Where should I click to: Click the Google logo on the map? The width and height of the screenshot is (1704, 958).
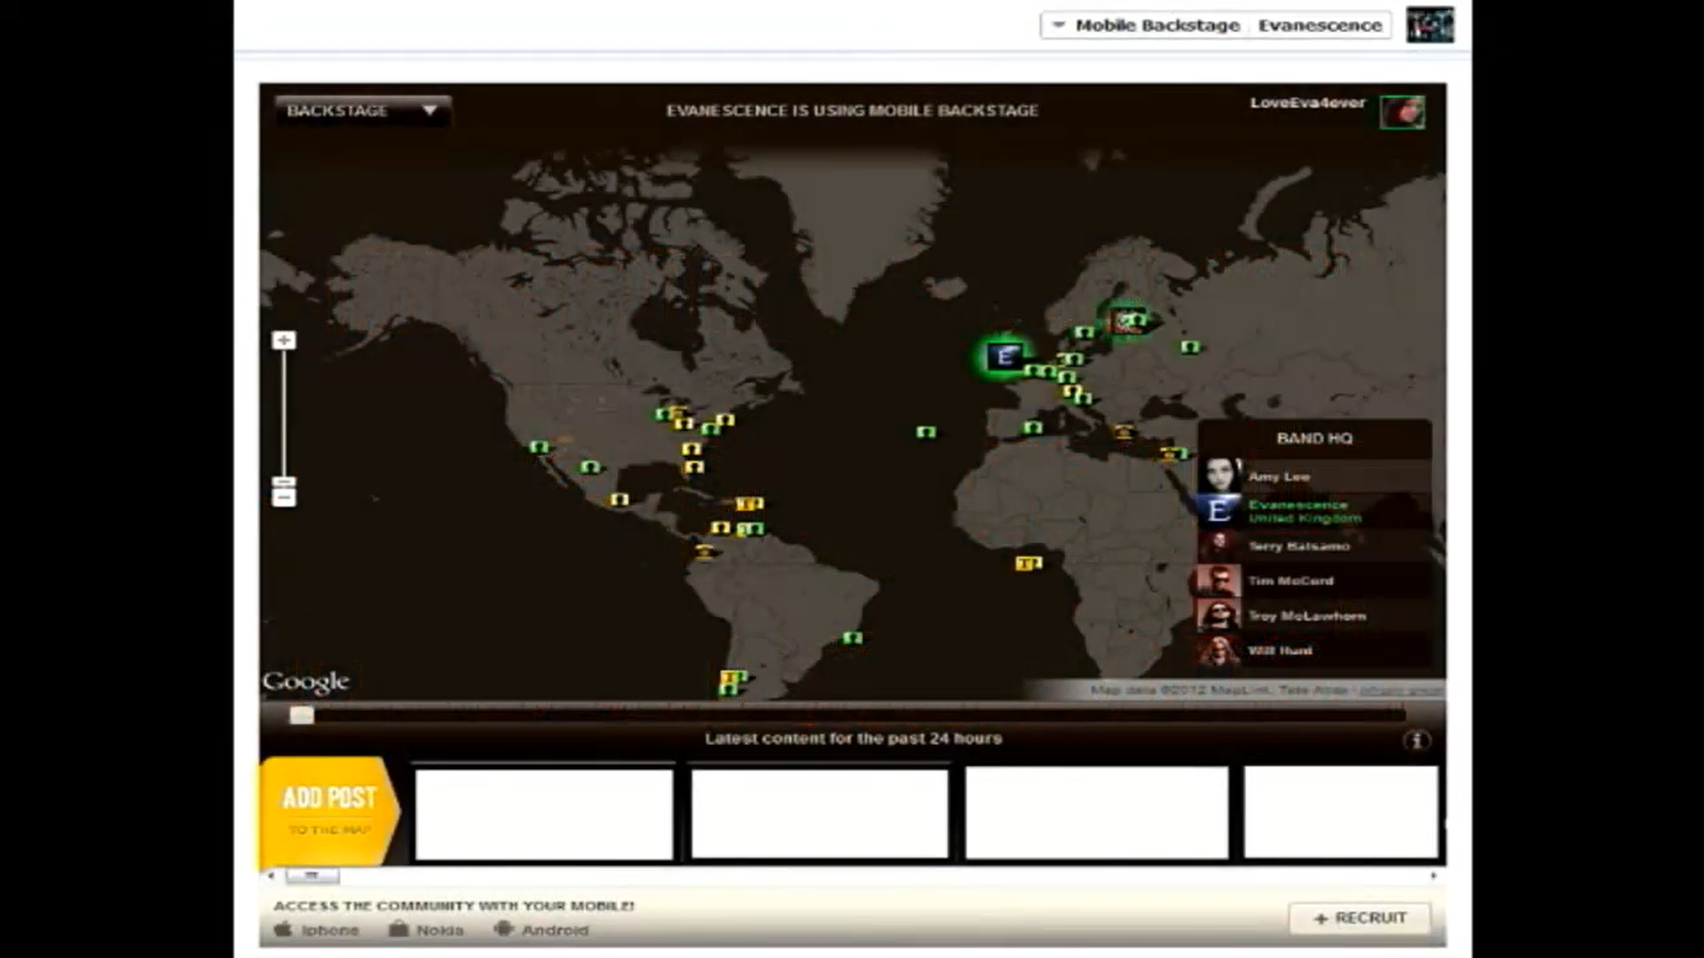305,681
